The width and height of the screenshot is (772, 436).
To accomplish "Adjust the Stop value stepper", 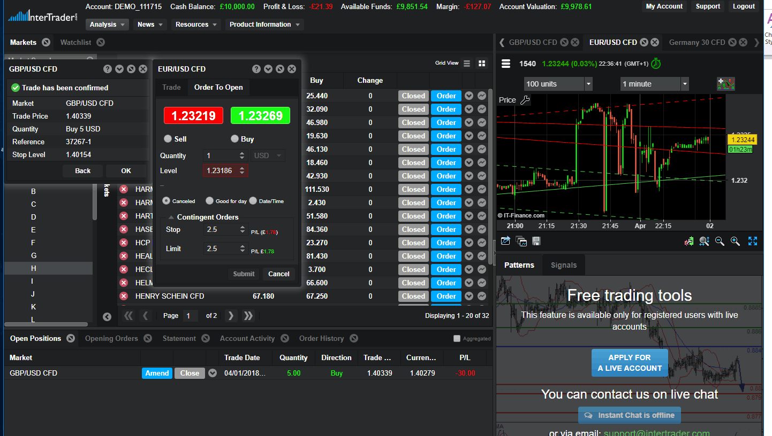I will [x=241, y=229].
